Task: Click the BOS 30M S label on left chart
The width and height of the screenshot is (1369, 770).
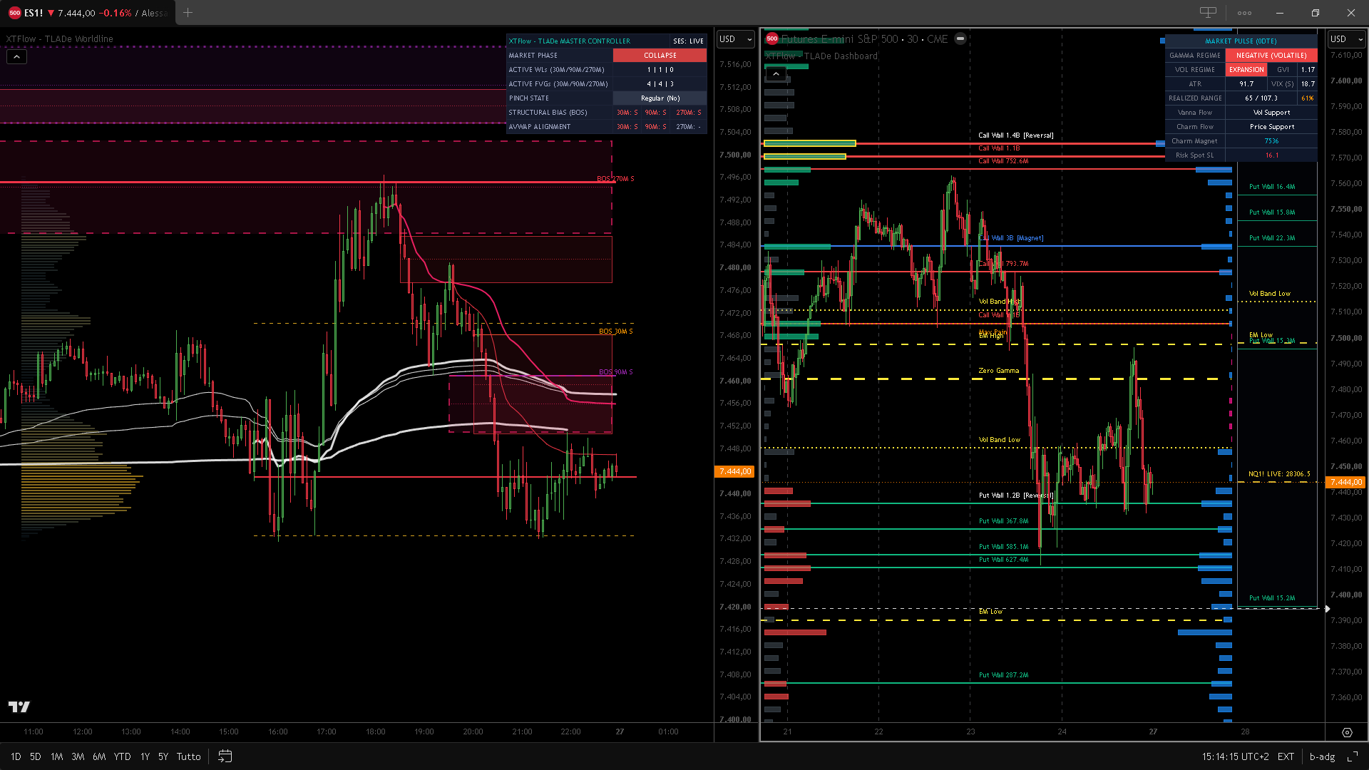Action: tap(615, 332)
